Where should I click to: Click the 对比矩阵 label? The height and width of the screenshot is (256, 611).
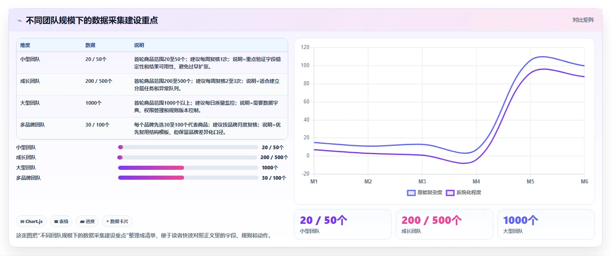pyautogui.click(x=583, y=20)
